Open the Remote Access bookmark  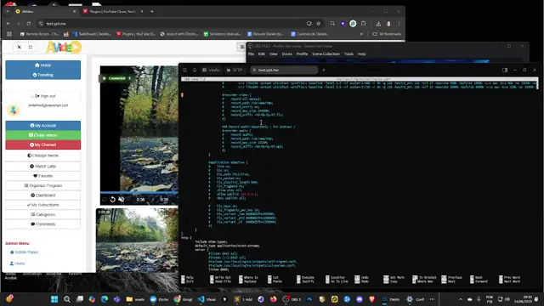click(x=39, y=34)
